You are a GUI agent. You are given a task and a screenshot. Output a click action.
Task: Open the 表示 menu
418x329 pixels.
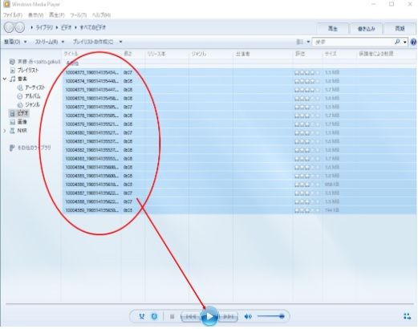tap(36, 15)
